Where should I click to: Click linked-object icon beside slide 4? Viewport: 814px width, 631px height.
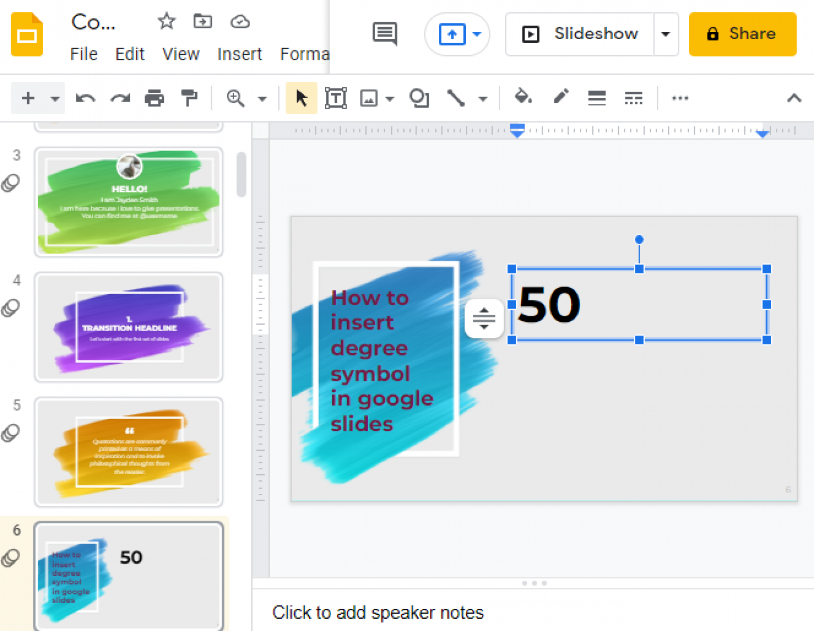11,308
